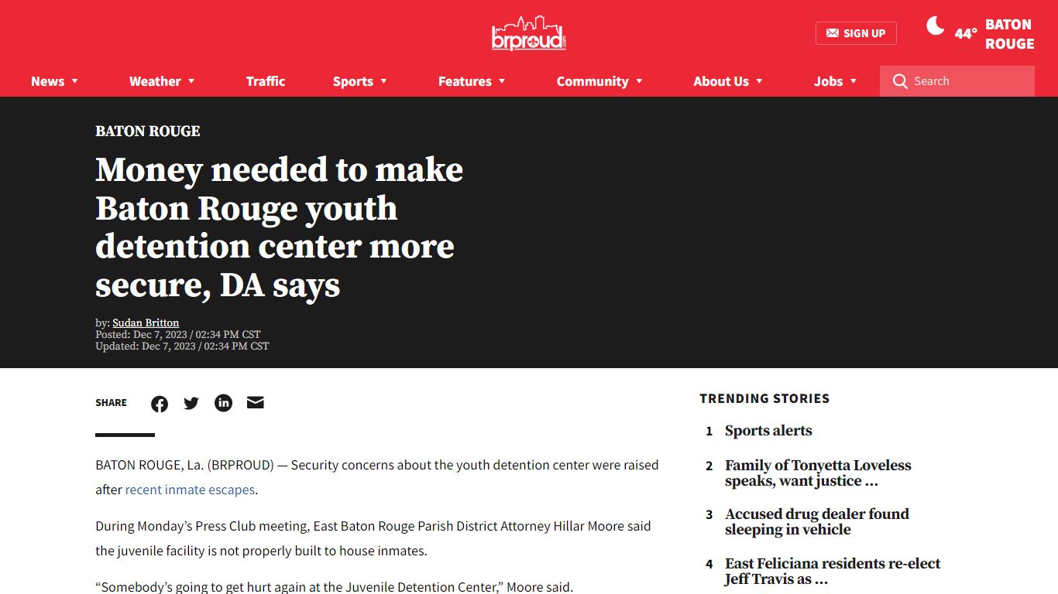Click the 'Posted: Dec 7, 2023' timestamp

point(178,335)
